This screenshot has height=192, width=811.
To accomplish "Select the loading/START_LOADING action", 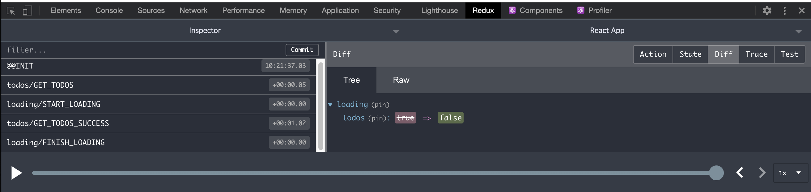I will click(x=158, y=104).
